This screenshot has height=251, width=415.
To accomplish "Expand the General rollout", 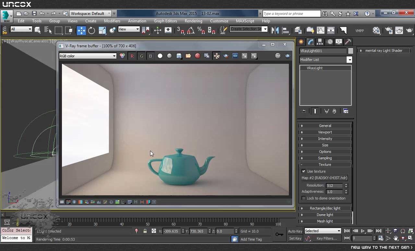I will click(325, 126).
